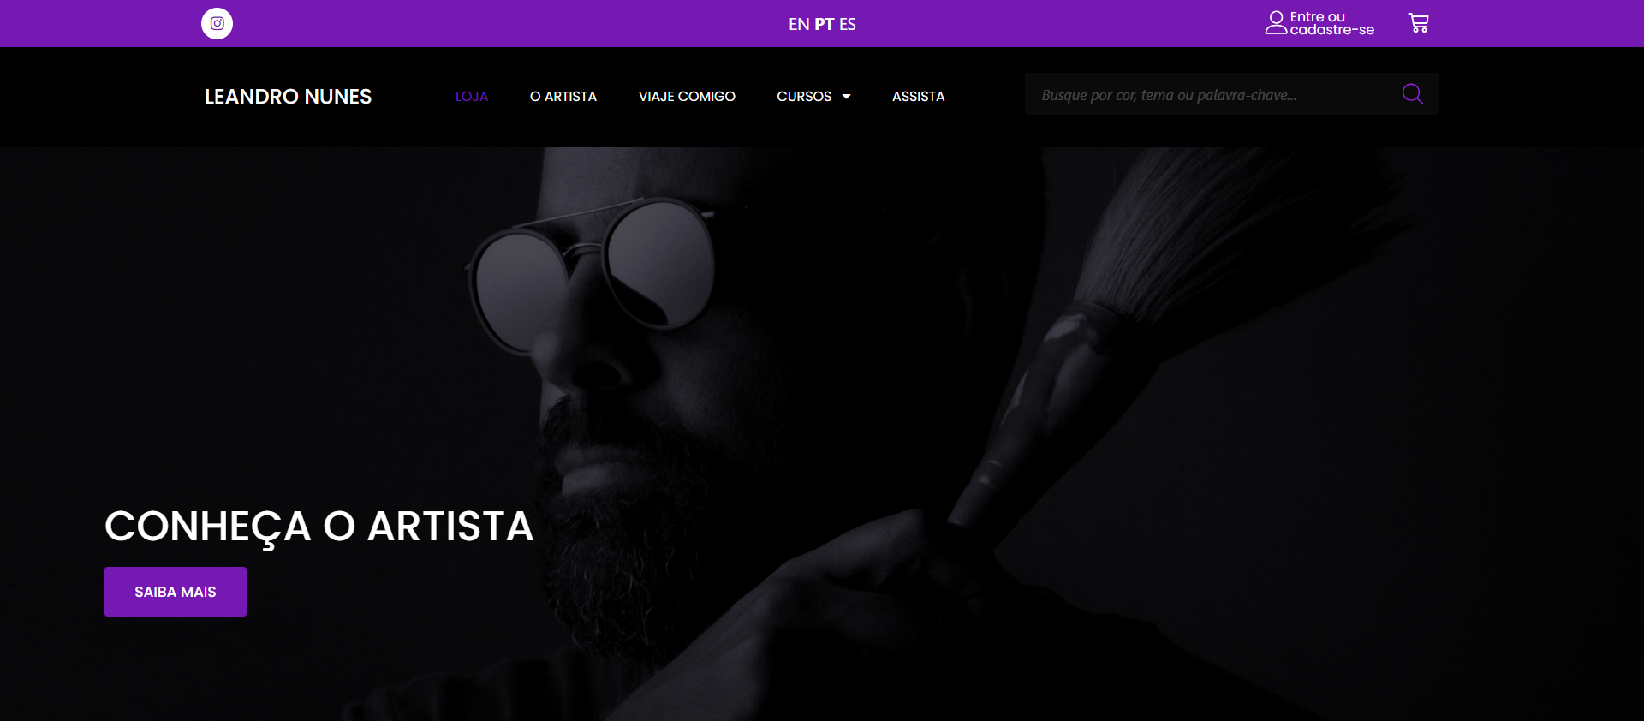The width and height of the screenshot is (1644, 721).
Task: Switch site language to EN
Action: pyautogui.click(x=799, y=24)
